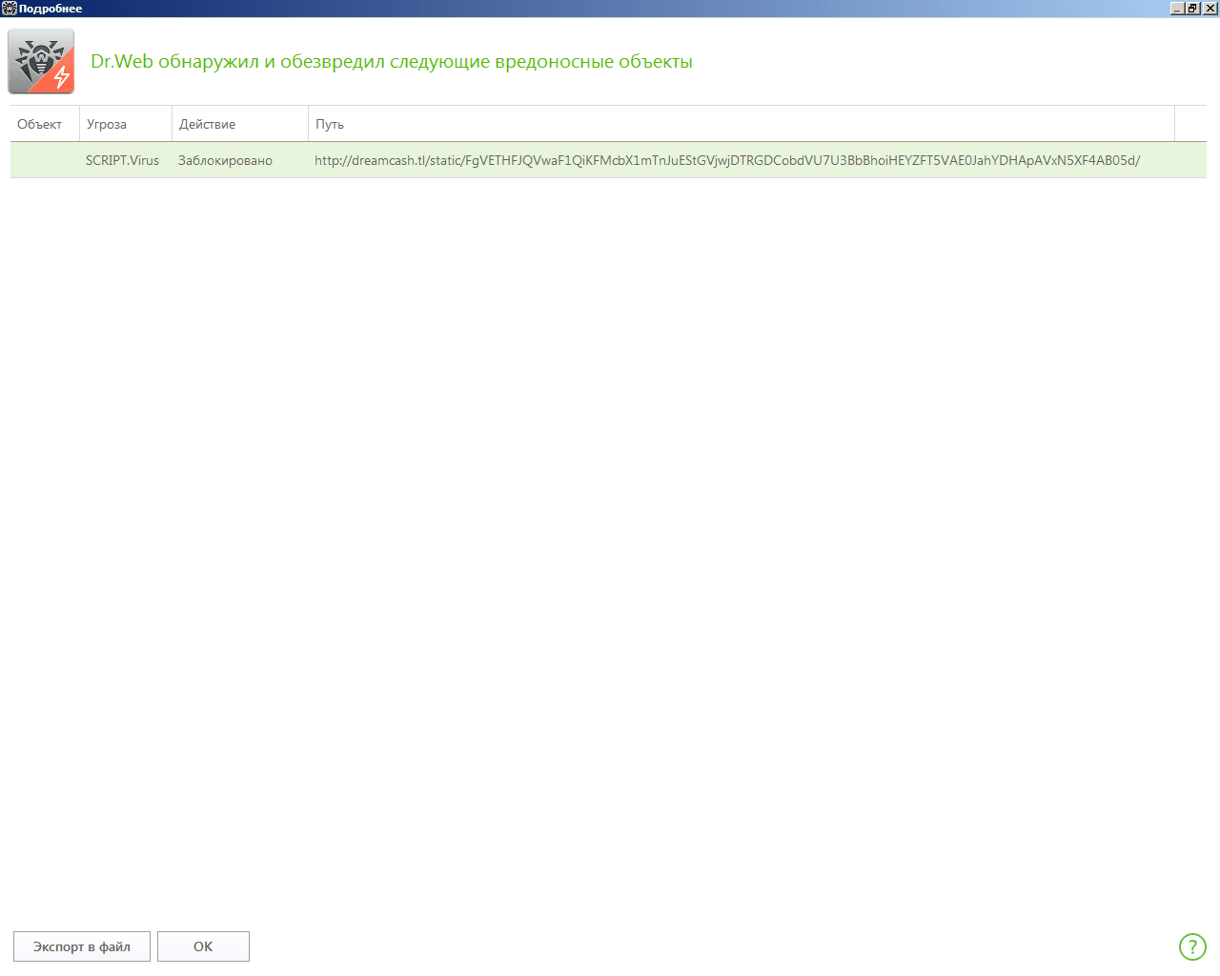The height and width of the screenshot is (976, 1220).
Task: Restore the Подробнее window size
Action: [x=1192, y=8]
